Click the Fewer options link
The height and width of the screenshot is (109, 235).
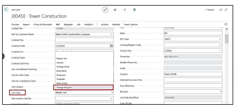pyautogui.click(x=131, y=24)
